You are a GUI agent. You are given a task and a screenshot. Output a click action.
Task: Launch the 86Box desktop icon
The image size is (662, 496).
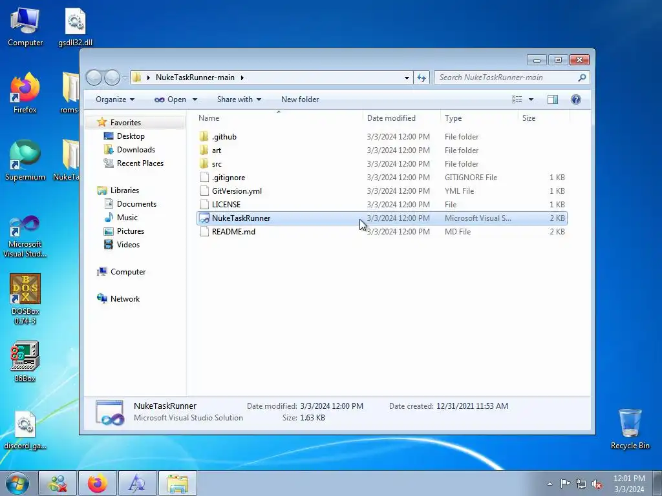tap(25, 362)
